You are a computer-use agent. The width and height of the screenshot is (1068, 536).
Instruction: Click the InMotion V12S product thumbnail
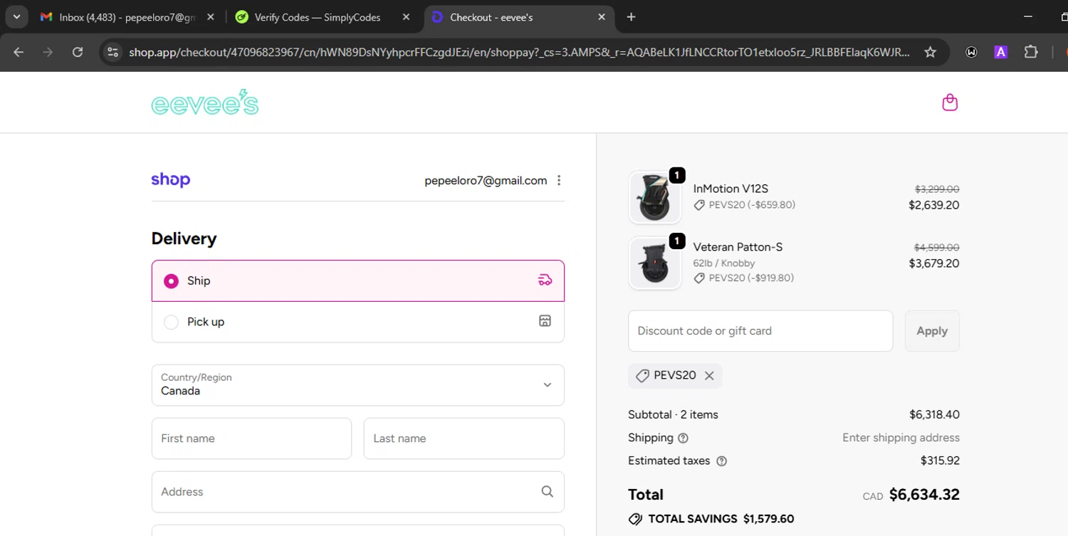pos(654,197)
